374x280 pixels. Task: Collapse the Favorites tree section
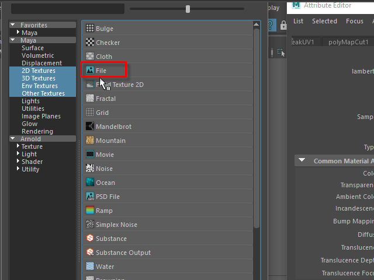point(13,26)
